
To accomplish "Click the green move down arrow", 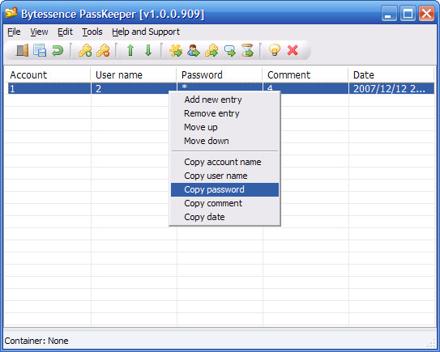I will 148,50.
